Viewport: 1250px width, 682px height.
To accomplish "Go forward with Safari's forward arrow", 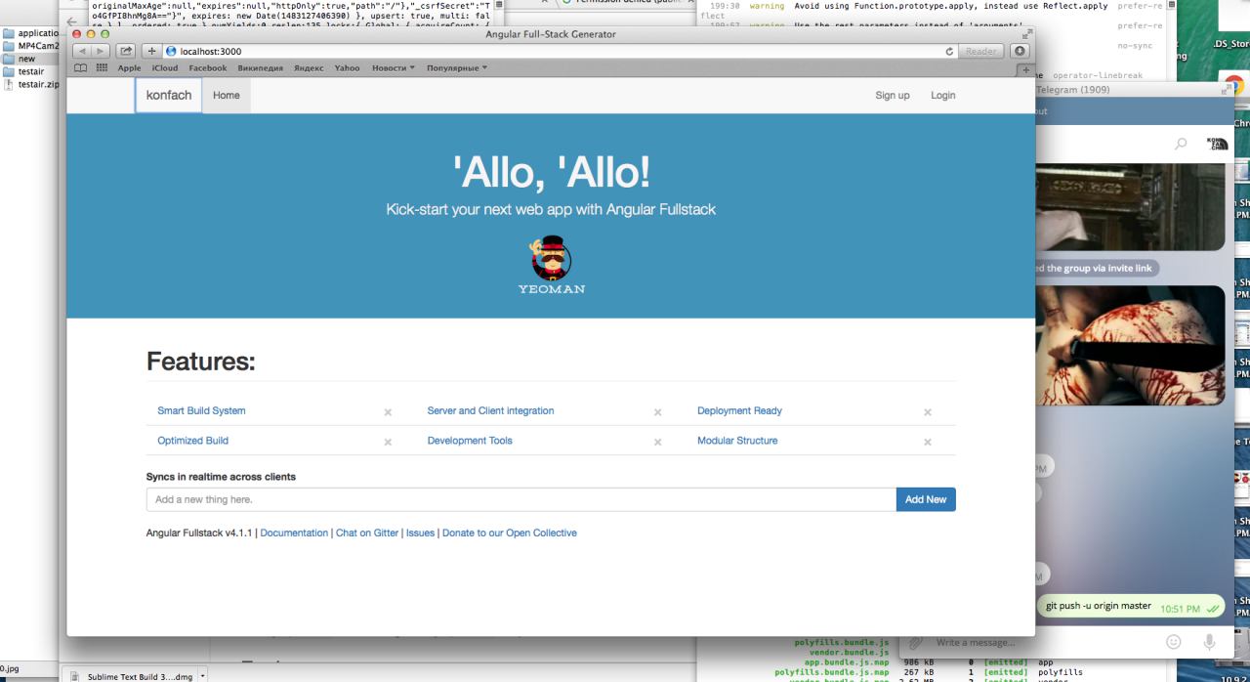I will (101, 51).
